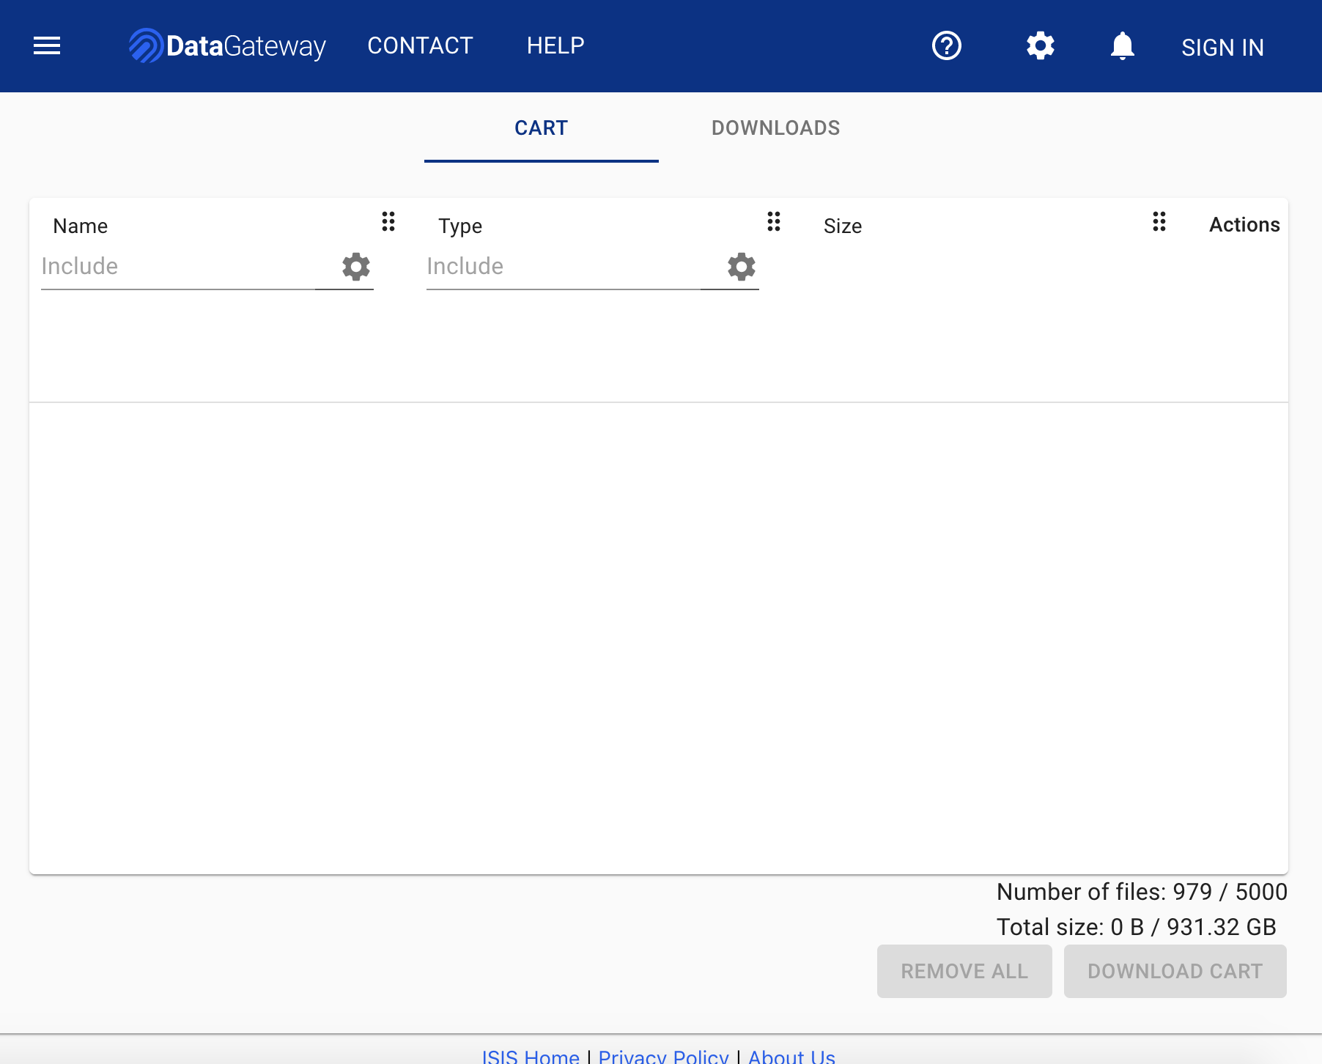Open the Name filter options gear
Image resolution: width=1322 pixels, height=1064 pixels.
pos(356,267)
